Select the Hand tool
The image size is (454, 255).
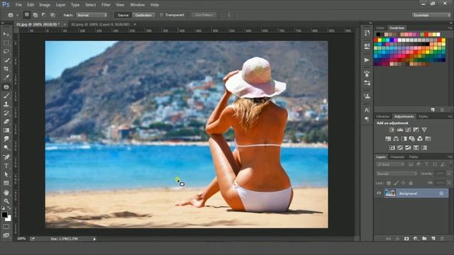(6, 193)
